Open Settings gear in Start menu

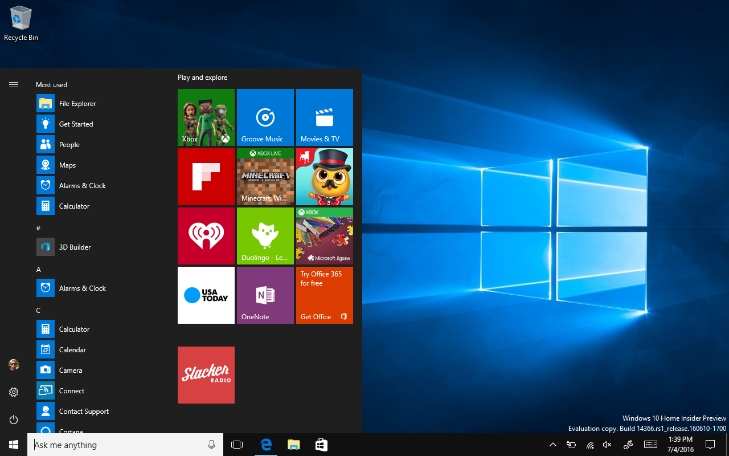pyautogui.click(x=14, y=392)
